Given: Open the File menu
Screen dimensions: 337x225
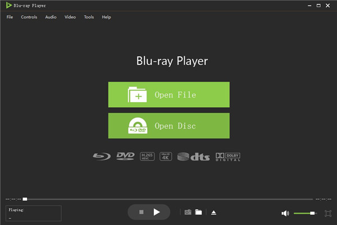Looking at the screenshot, I should 10,17.
